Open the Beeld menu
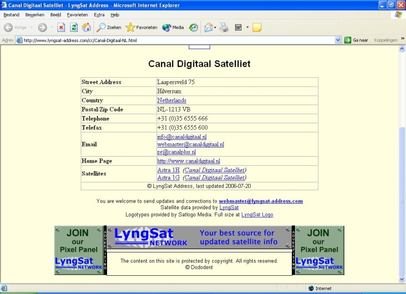Screen dimensions: 406x294 coord(56,15)
